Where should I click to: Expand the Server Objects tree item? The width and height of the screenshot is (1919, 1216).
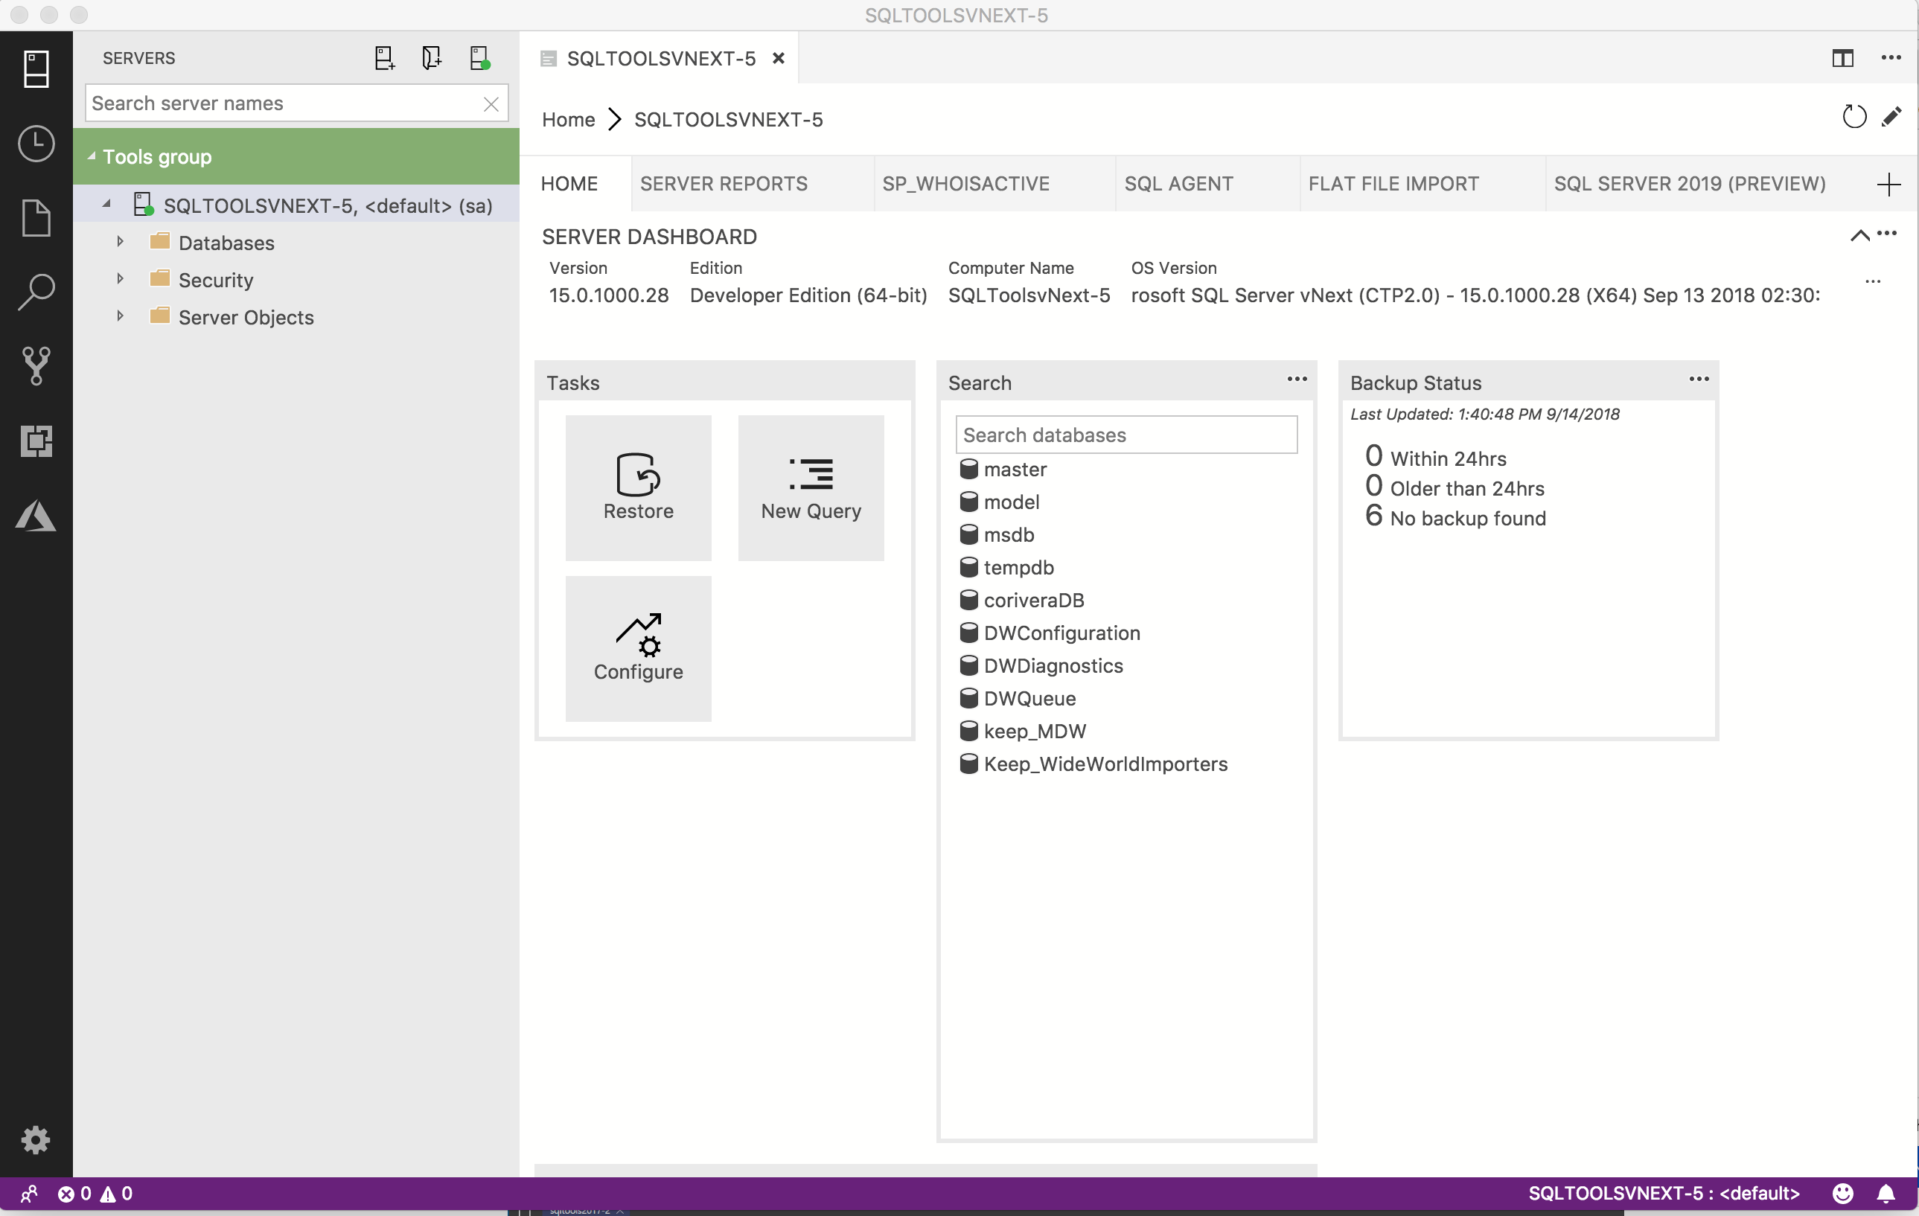[119, 317]
